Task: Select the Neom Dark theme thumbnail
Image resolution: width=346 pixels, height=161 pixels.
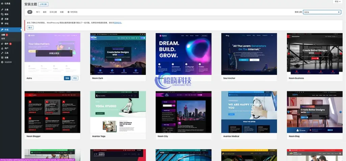Action: pyautogui.click(x=118, y=54)
